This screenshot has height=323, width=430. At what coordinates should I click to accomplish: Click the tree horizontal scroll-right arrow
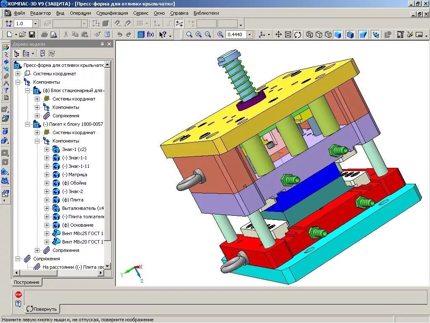point(101,273)
